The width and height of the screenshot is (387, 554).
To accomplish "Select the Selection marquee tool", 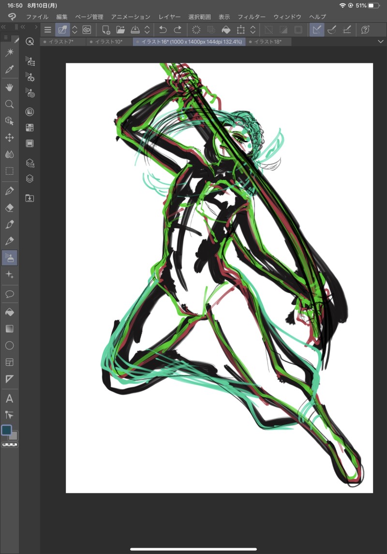I will 10,171.
